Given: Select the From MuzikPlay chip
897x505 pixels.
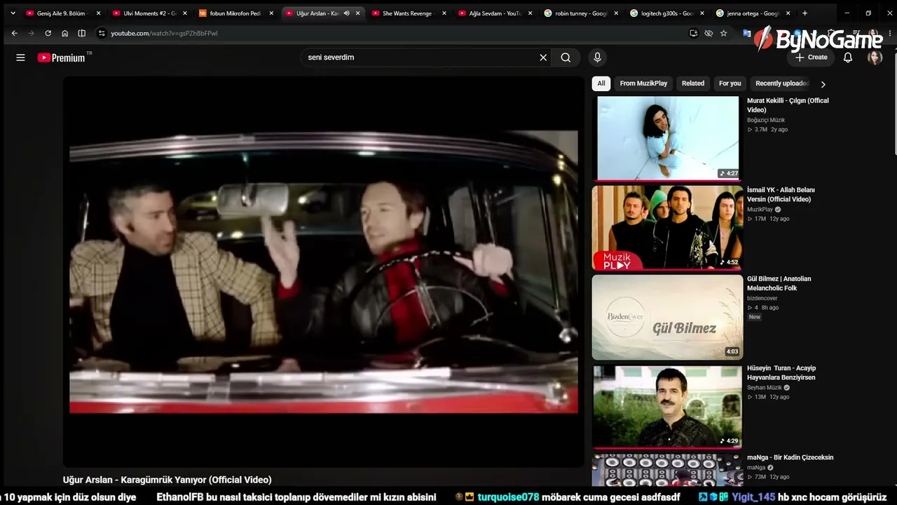Looking at the screenshot, I should (643, 83).
